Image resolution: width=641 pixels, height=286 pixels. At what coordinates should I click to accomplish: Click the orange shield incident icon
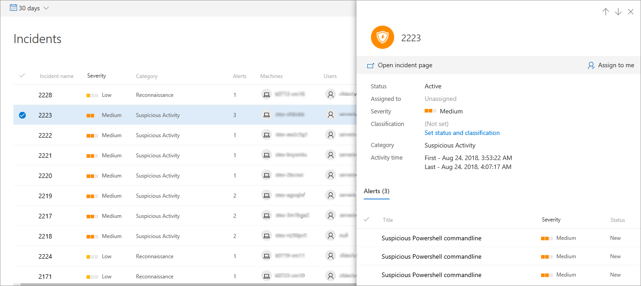pyautogui.click(x=382, y=38)
